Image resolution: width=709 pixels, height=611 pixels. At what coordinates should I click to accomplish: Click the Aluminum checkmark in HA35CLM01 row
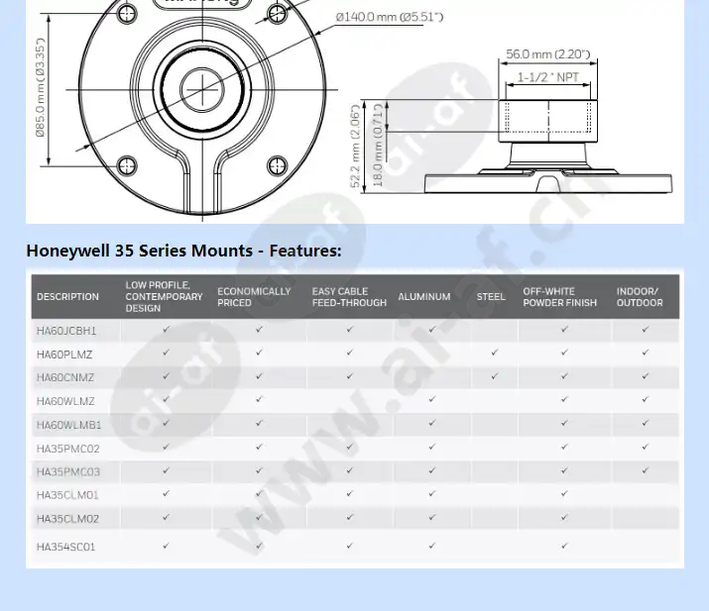[431, 493]
